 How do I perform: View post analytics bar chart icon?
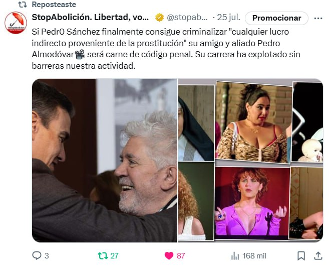(x=235, y=256)
